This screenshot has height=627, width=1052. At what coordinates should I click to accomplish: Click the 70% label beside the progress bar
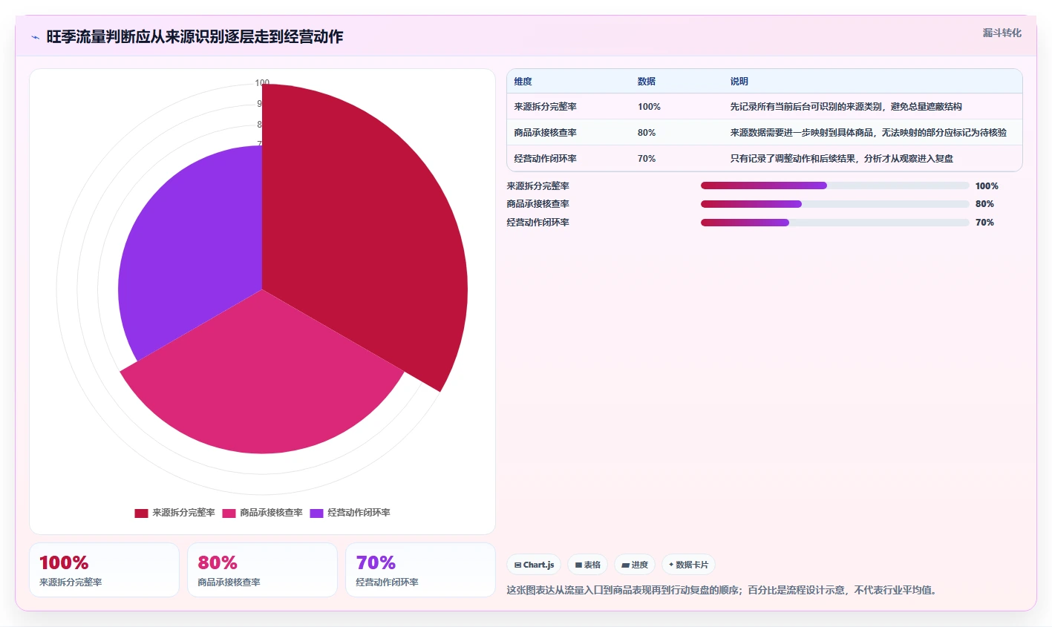(984, 223)
